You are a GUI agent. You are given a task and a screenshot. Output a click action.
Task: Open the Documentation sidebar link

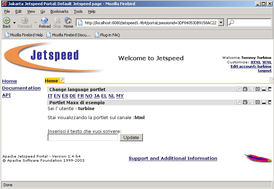[21, 88]
